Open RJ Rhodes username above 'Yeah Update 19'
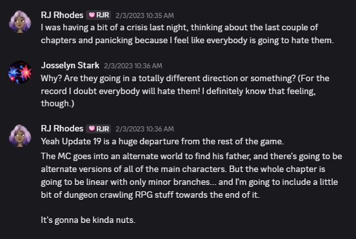356x239 pixels. [62, 129]
